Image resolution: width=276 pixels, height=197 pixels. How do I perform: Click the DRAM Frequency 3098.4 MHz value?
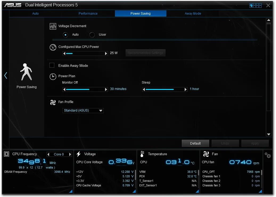point(62,172)
